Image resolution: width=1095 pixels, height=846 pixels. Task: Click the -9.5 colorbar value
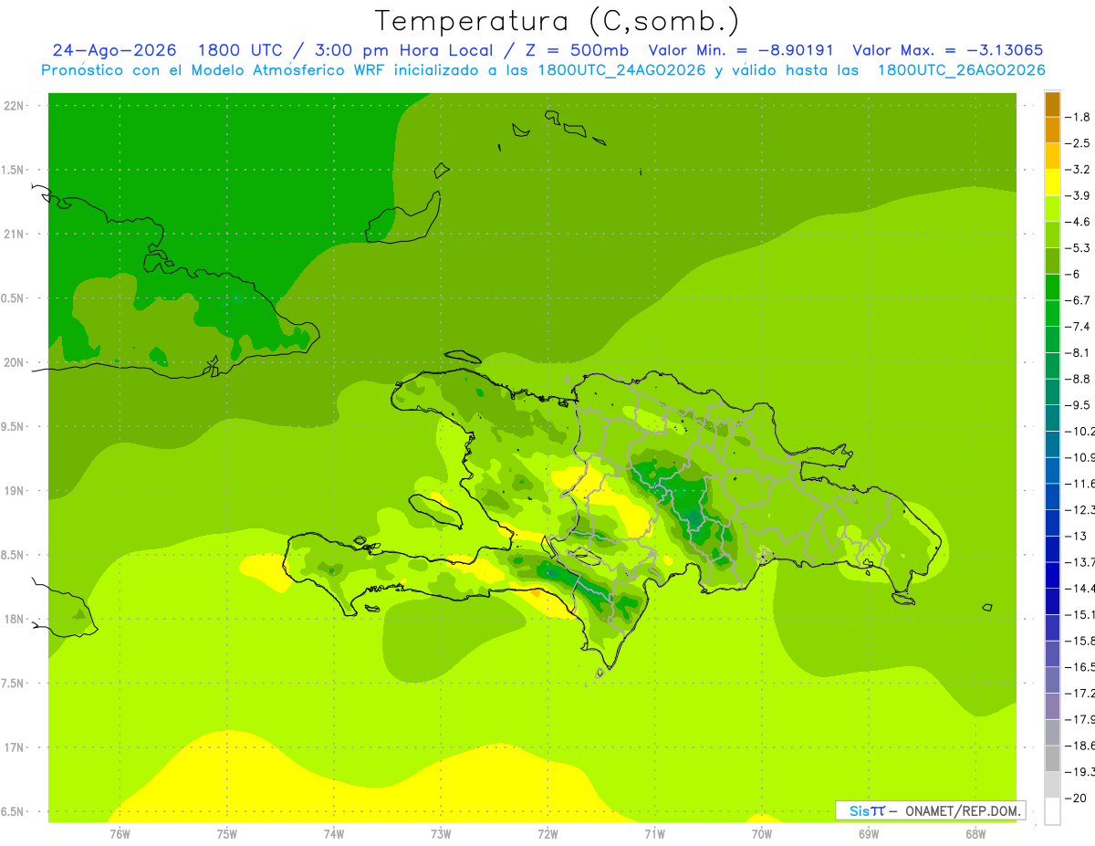[x=1079, y=405]
